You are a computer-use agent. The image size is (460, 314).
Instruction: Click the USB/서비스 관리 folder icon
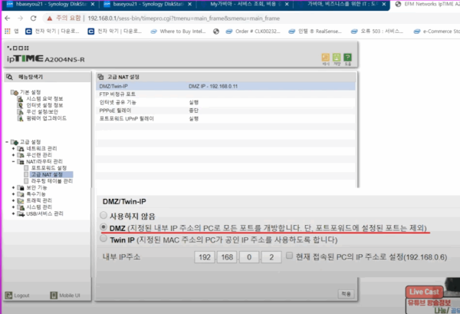tap(21, 214)
